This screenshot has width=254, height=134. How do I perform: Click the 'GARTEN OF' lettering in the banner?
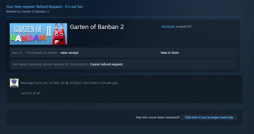(x=28, y=29)
